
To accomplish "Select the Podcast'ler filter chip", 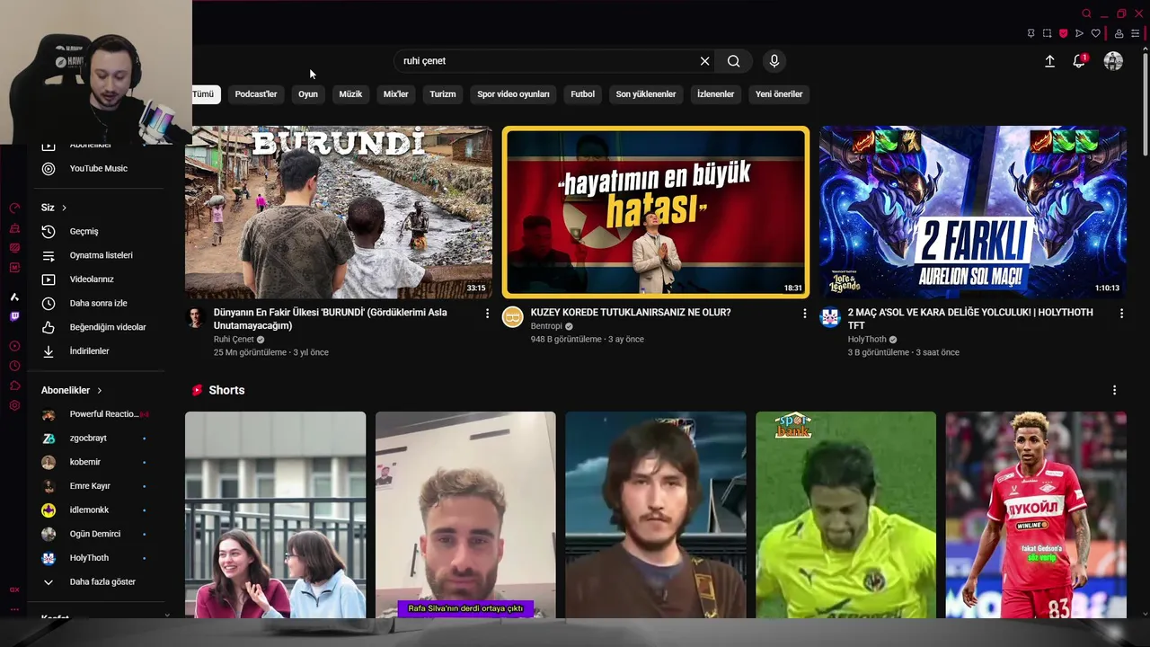I will pos(256,94).
